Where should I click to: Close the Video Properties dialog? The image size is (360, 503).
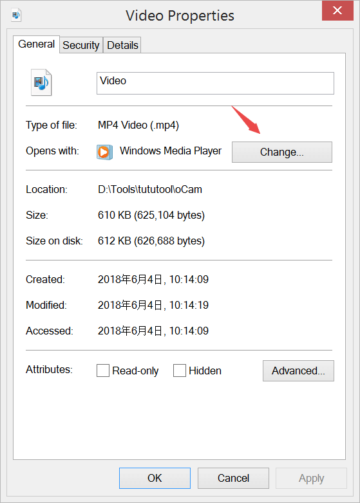point(337,10)
